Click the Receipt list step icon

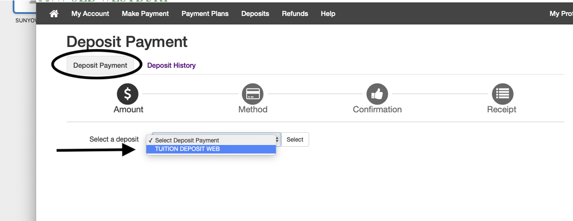coord(502,94)
